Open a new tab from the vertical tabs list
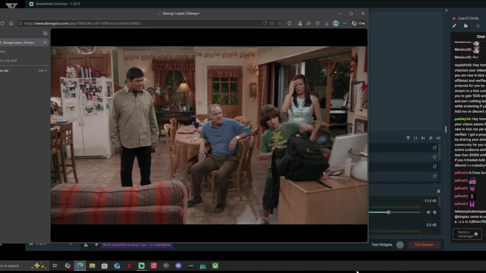 click(24, 71)
